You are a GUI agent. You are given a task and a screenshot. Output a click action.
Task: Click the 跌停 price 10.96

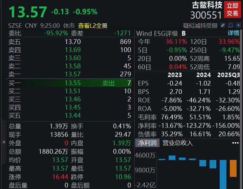click(123, 177)
